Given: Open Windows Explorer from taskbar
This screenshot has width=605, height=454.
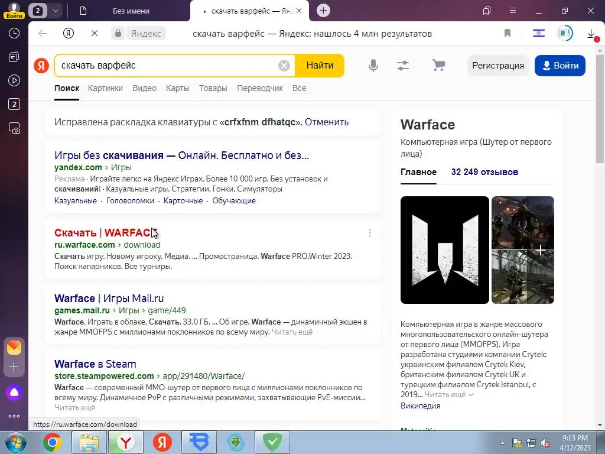Looking at the screenshot, I should coord(89,442).
